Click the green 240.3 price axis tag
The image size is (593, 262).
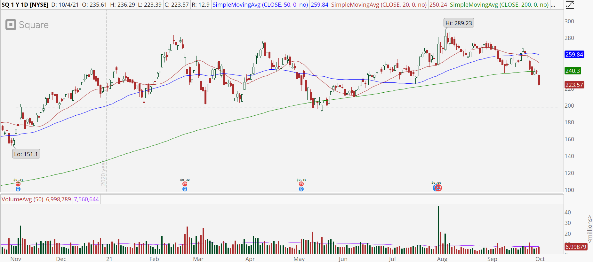click(x=573, y=71)
